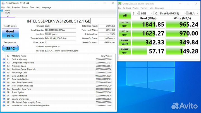This screenshot has width=201, height=113.
Task: Click the CrystalDiskMark title bar app icon
Action: click(x=120, y=4)
